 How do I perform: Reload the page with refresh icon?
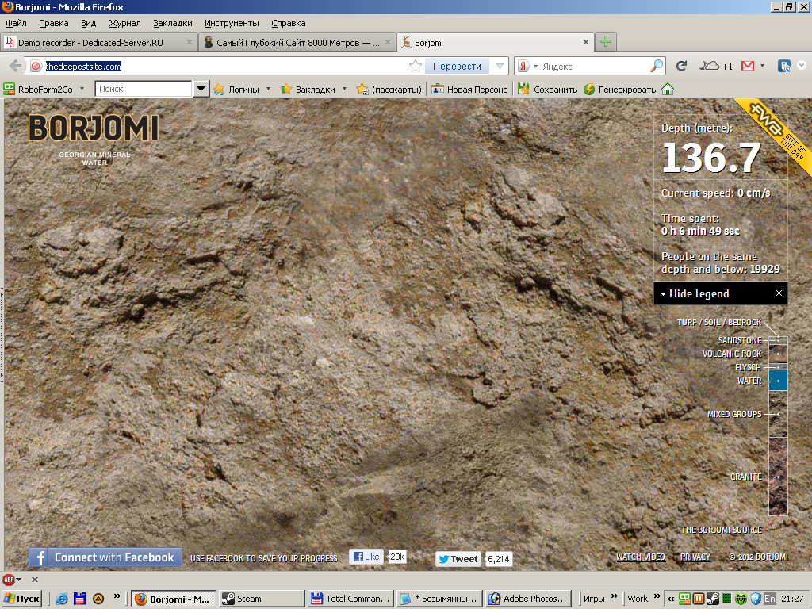(x=681, y=66)
